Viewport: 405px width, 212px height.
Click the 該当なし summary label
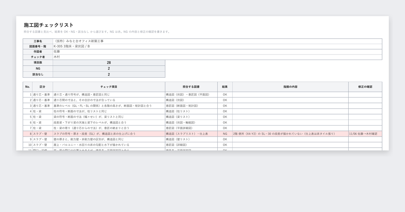38,75
